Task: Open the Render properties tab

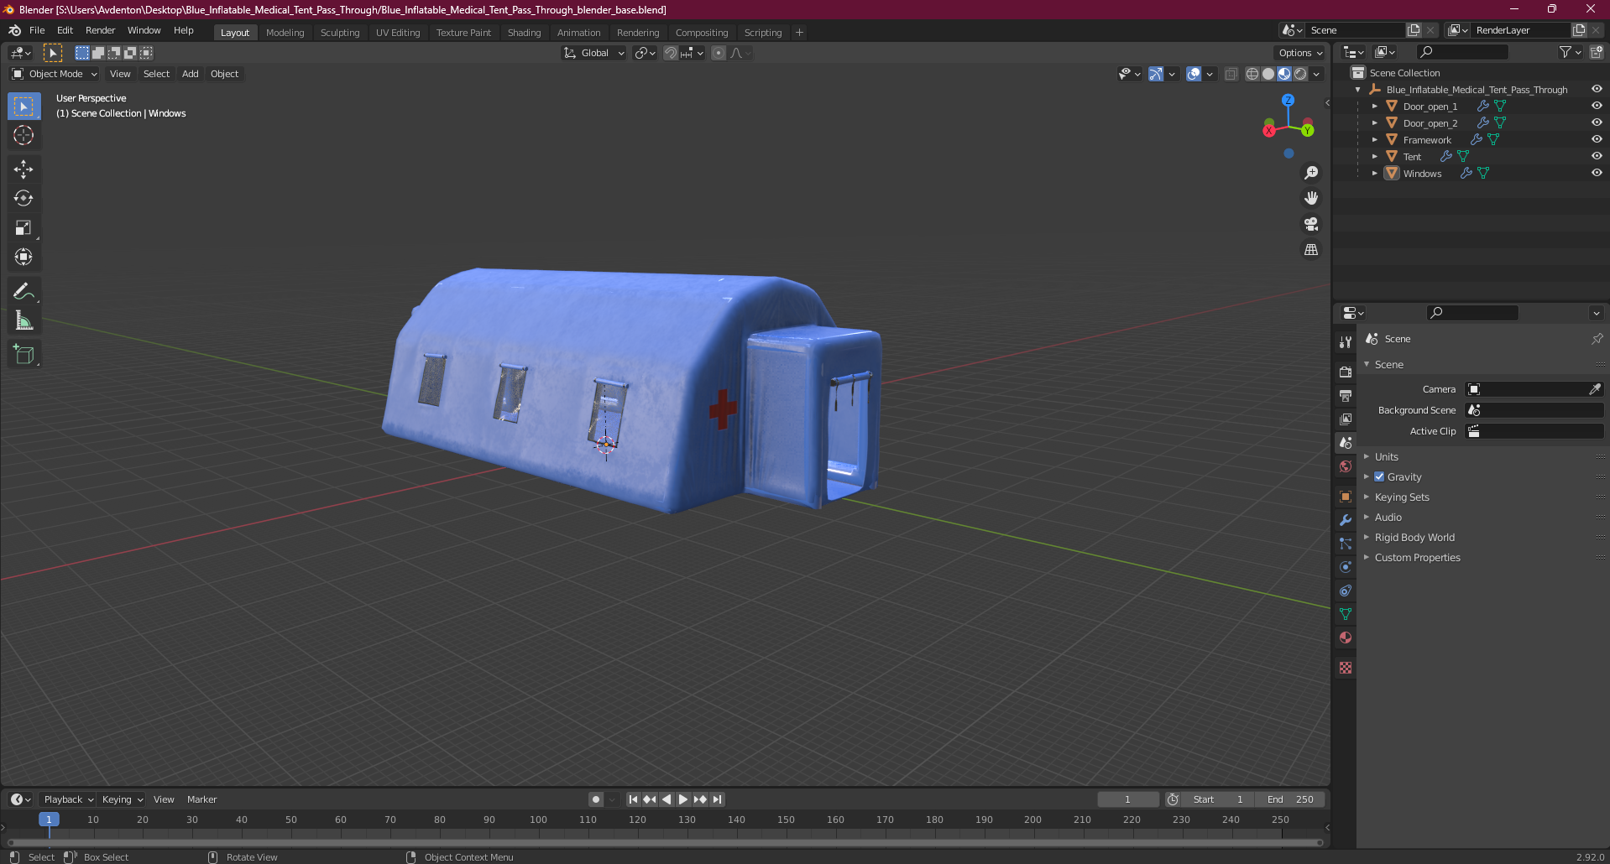Action: pyautogui.click(x=1346, y=372)
